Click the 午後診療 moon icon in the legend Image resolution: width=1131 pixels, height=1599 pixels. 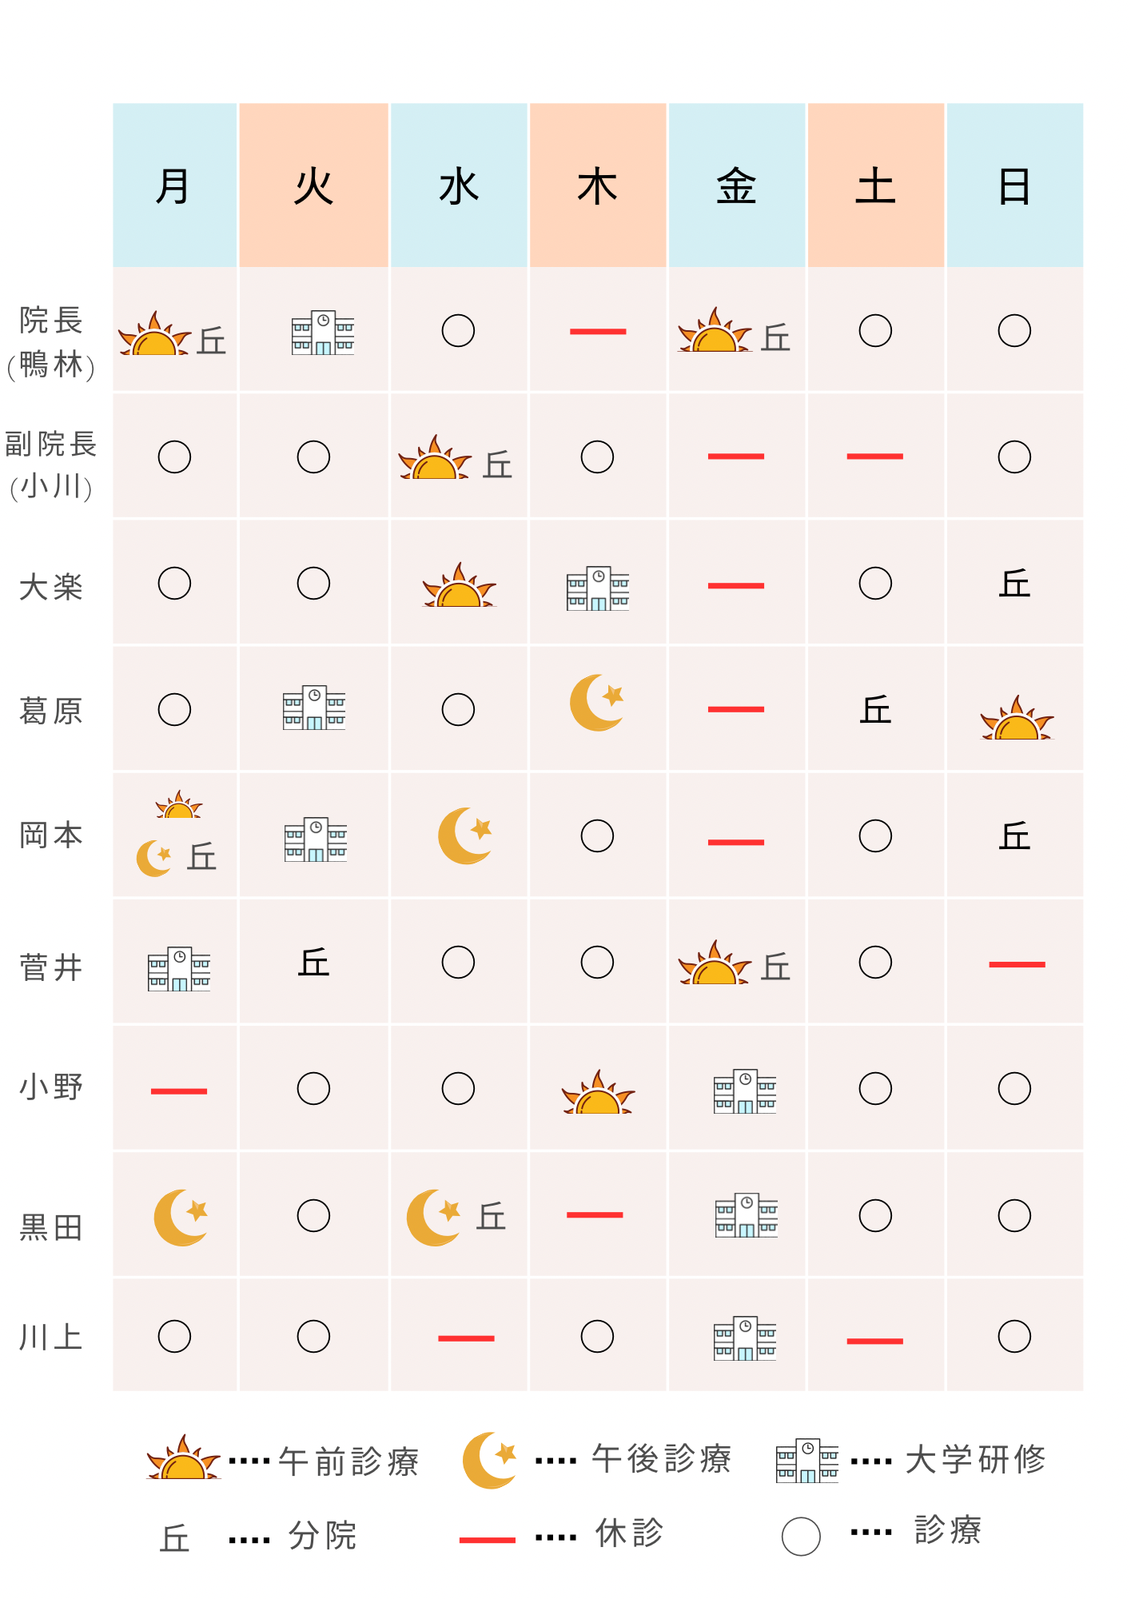(x=489, y=1460)
